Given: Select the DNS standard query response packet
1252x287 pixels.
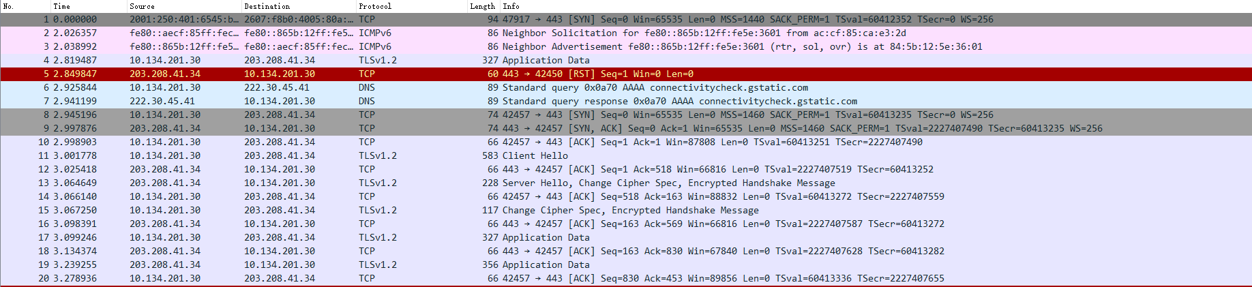Looking at the screenshot, I should (x=626, y=101).
